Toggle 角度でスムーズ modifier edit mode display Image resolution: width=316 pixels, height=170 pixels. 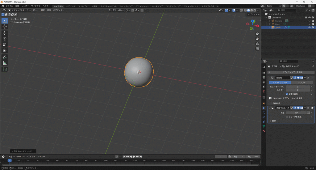295,108
